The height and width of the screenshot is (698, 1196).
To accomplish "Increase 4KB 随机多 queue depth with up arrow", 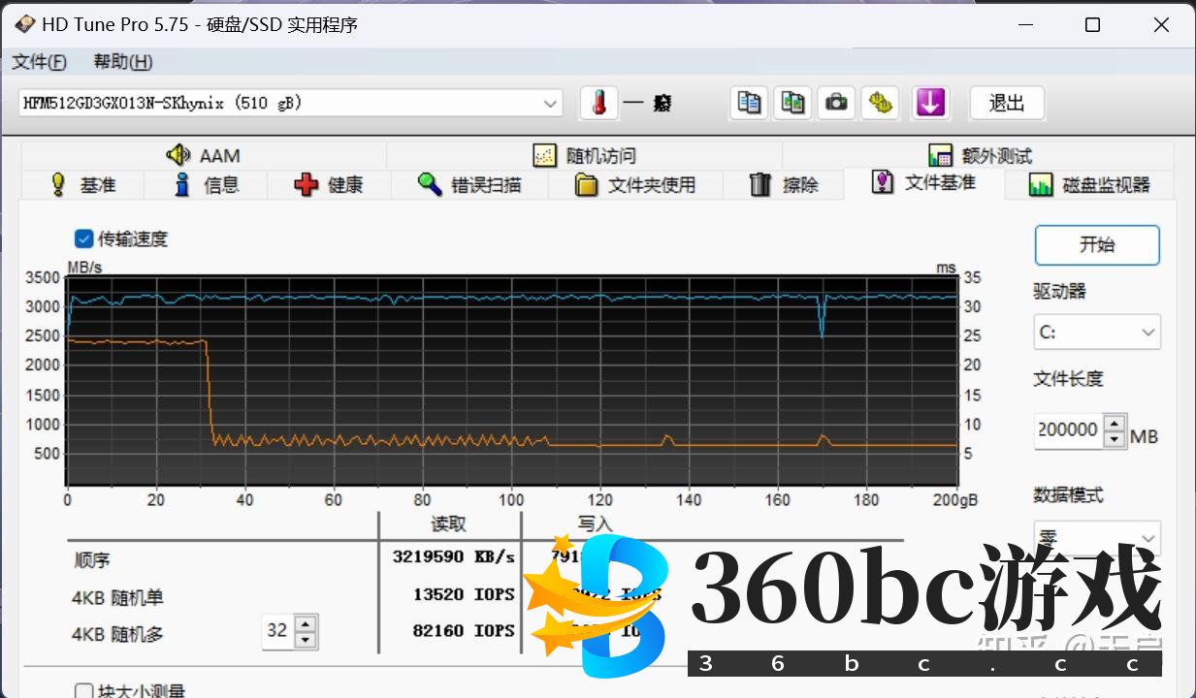I will pyautogui.click(x=306, y=623).
